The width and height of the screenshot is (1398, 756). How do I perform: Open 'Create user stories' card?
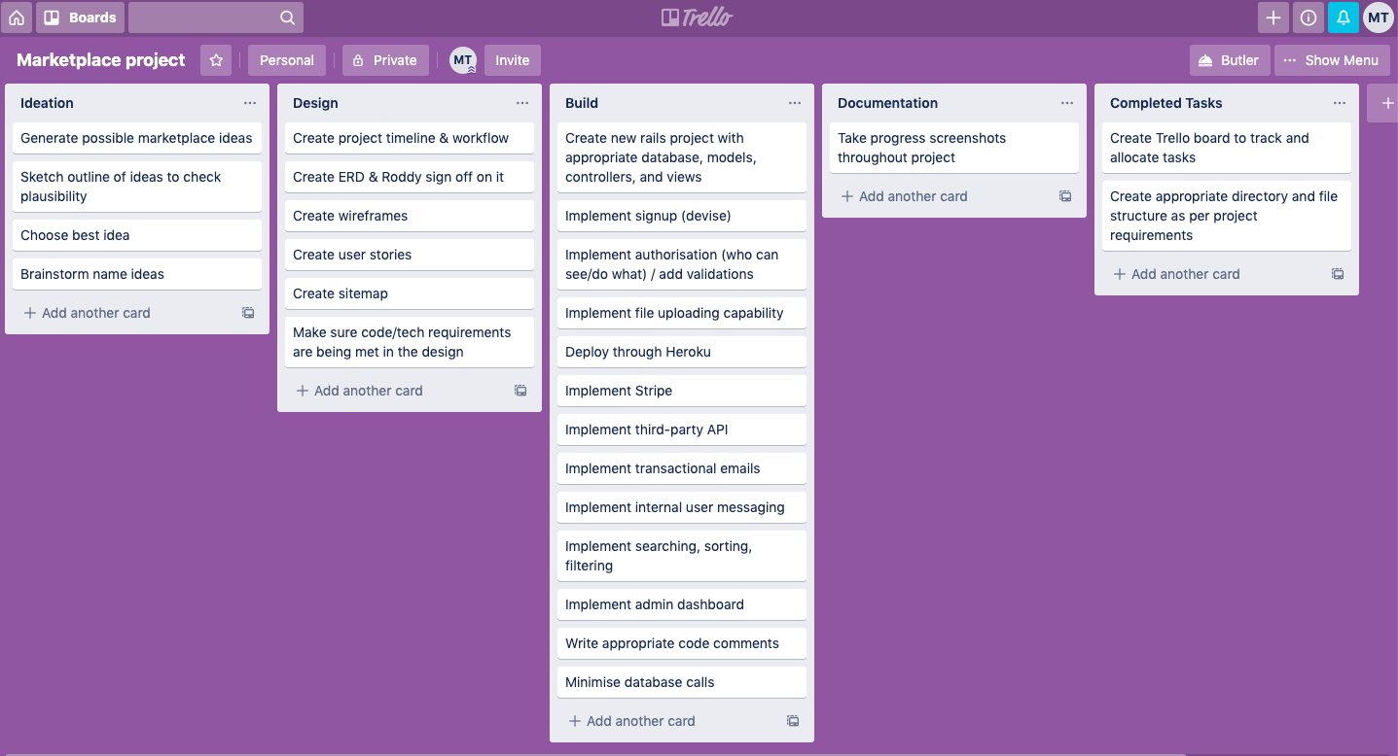(410, 255)
